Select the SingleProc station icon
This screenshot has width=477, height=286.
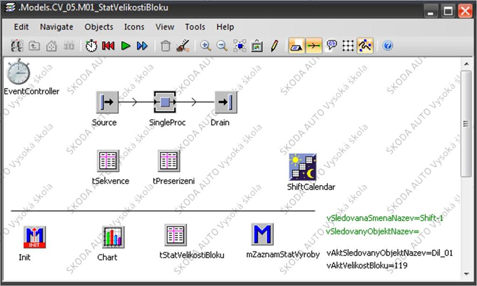(x=165, y=102)
